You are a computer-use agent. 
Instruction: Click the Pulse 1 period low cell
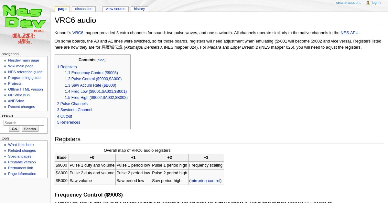pyautogui.click(x=133, y=165)
